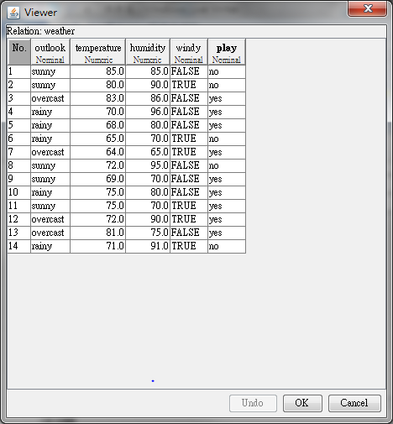Close the Viewer window
393x424 pixels.
click(367, 9)
